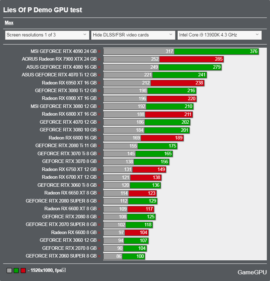
Task: Remove AORUS Radeon RX 7900 XTX row
Action: pos(99,59)
